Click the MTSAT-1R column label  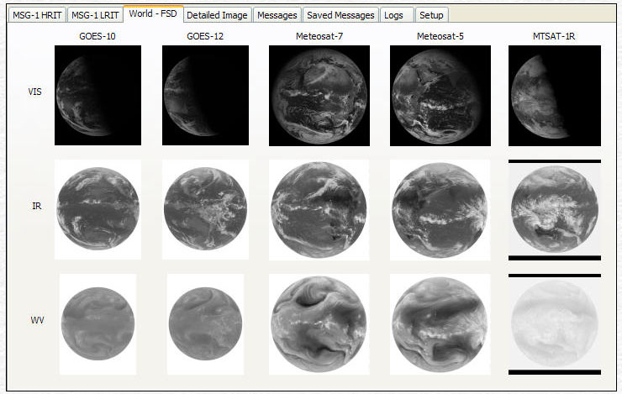(x=554, y=36)
